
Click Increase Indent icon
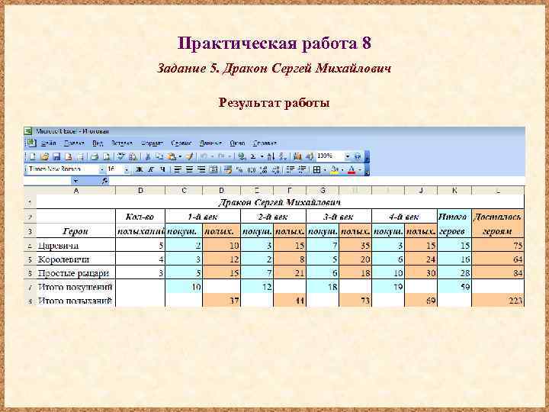pos(302,170)
